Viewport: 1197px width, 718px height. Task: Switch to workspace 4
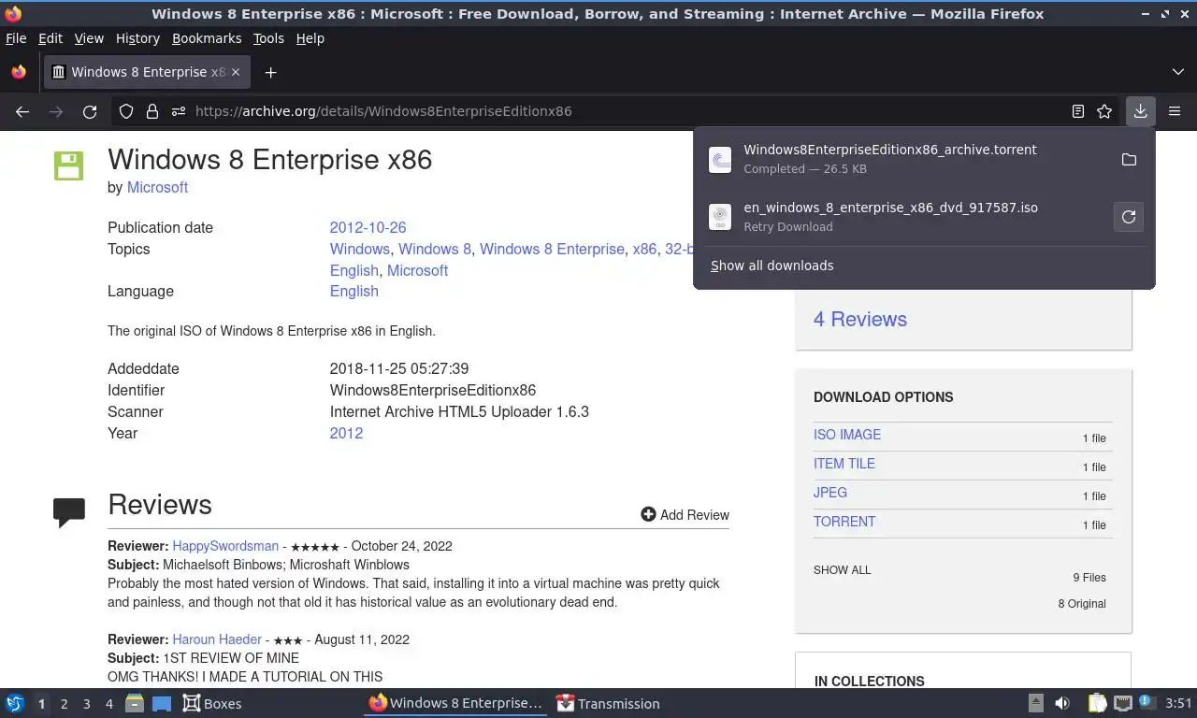point(108,704)
